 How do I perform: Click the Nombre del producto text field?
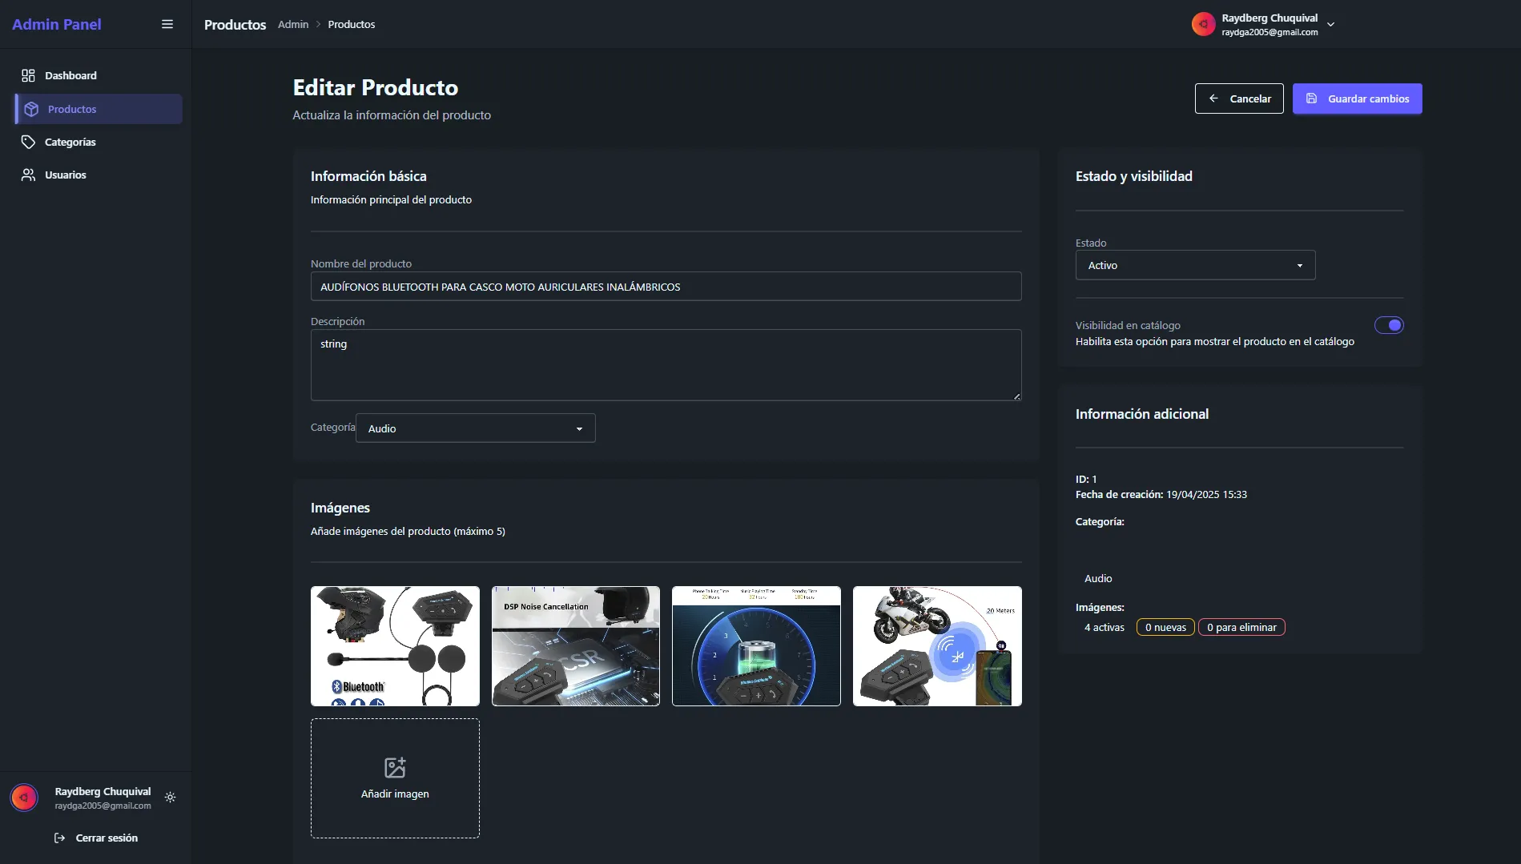pyautogui.click(x=665, y=287)
